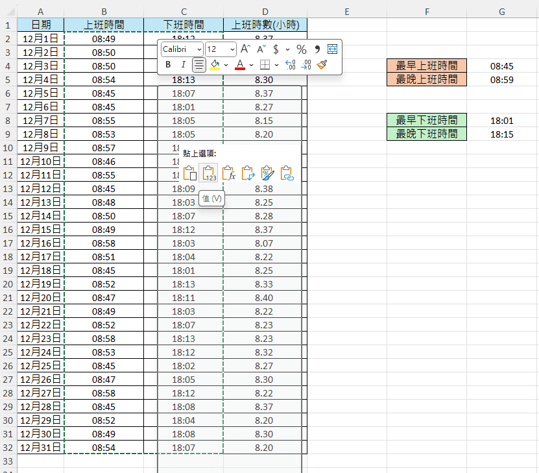Click cell G4 showing 08:45

point(501,66)
